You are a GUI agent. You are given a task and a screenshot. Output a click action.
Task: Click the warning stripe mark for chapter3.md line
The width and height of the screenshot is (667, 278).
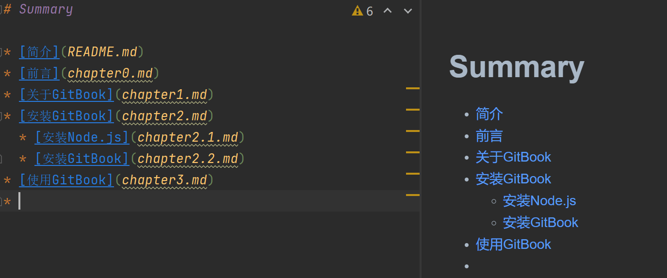[412, 173]
